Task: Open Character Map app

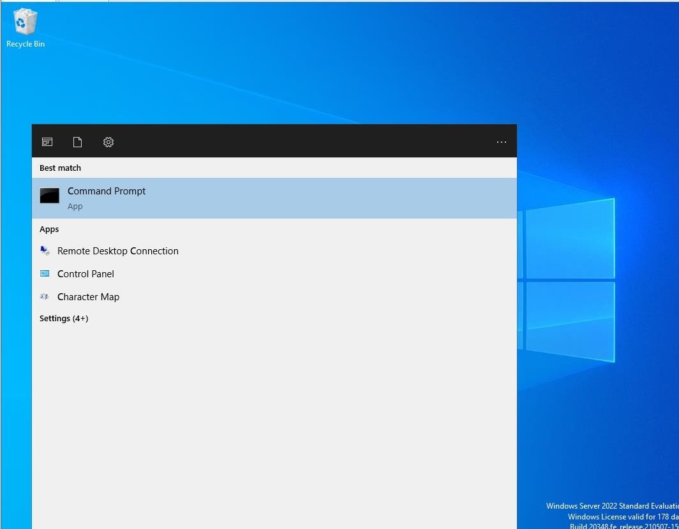Action: tap(274, 297)
